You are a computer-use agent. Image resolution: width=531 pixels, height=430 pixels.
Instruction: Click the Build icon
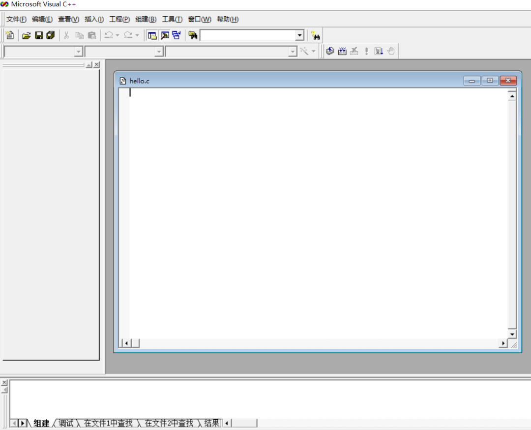[x=342, y=51]
